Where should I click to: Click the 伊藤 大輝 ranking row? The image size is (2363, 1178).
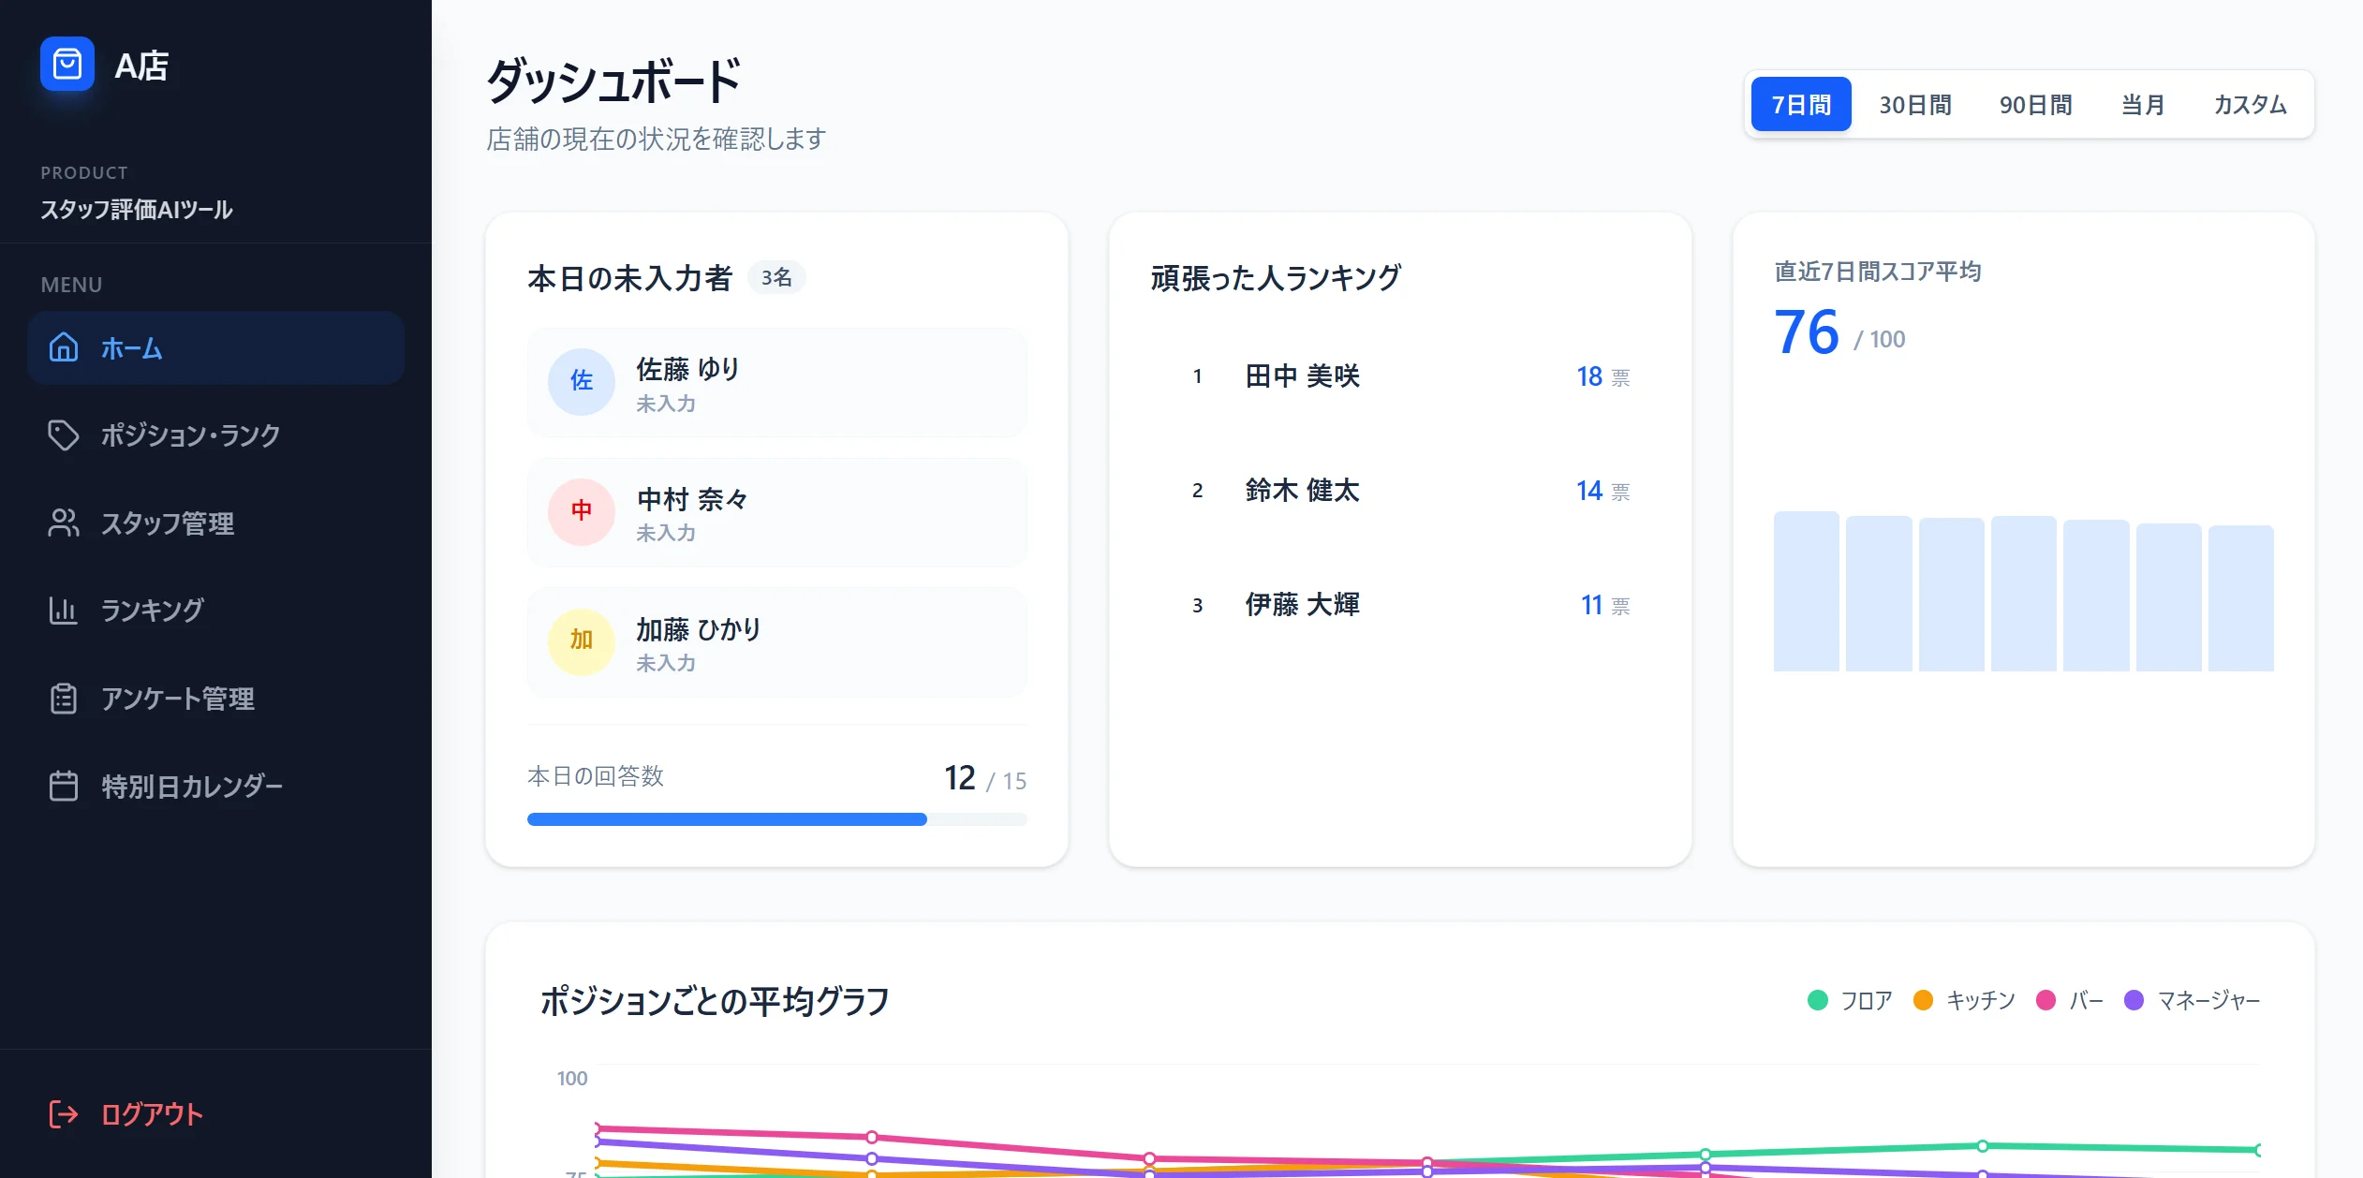(x=1399, y=605)
